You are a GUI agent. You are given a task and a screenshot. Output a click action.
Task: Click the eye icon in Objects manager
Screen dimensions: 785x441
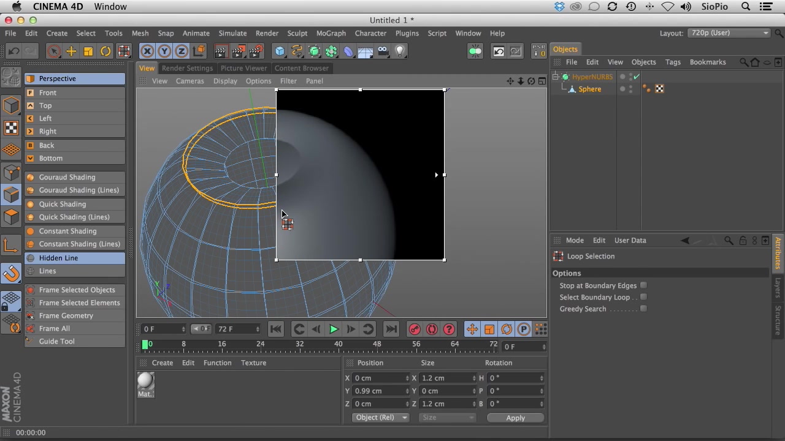tap(767, 62)
